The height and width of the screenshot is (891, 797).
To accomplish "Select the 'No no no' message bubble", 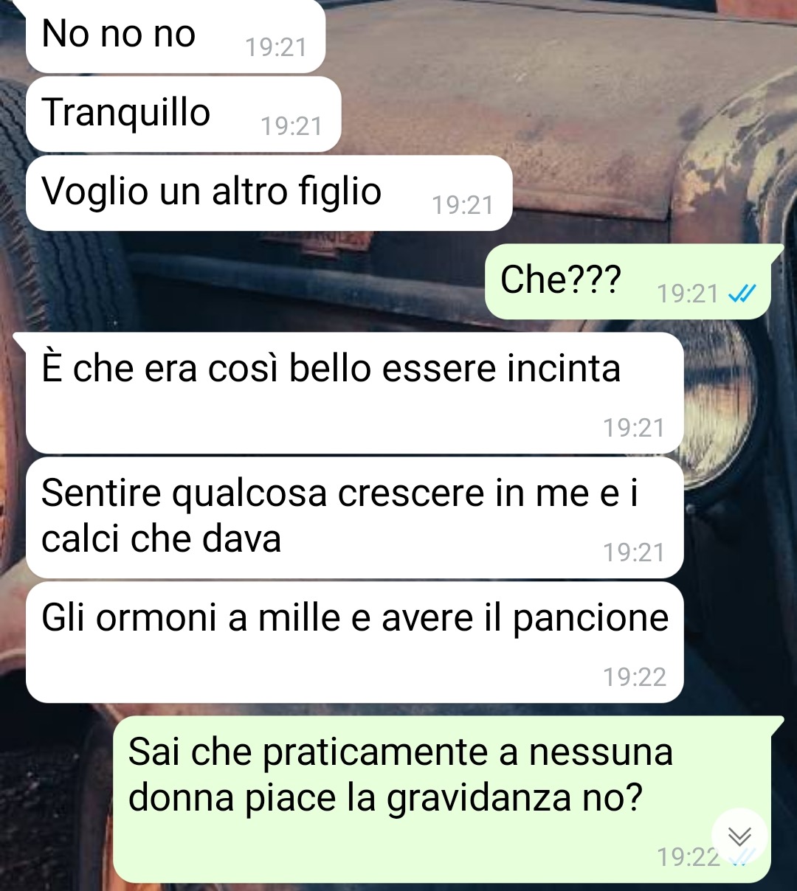I will 176,36.
